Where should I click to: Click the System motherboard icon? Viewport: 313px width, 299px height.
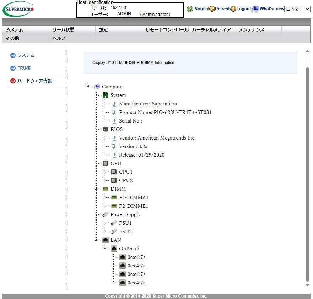106,95
